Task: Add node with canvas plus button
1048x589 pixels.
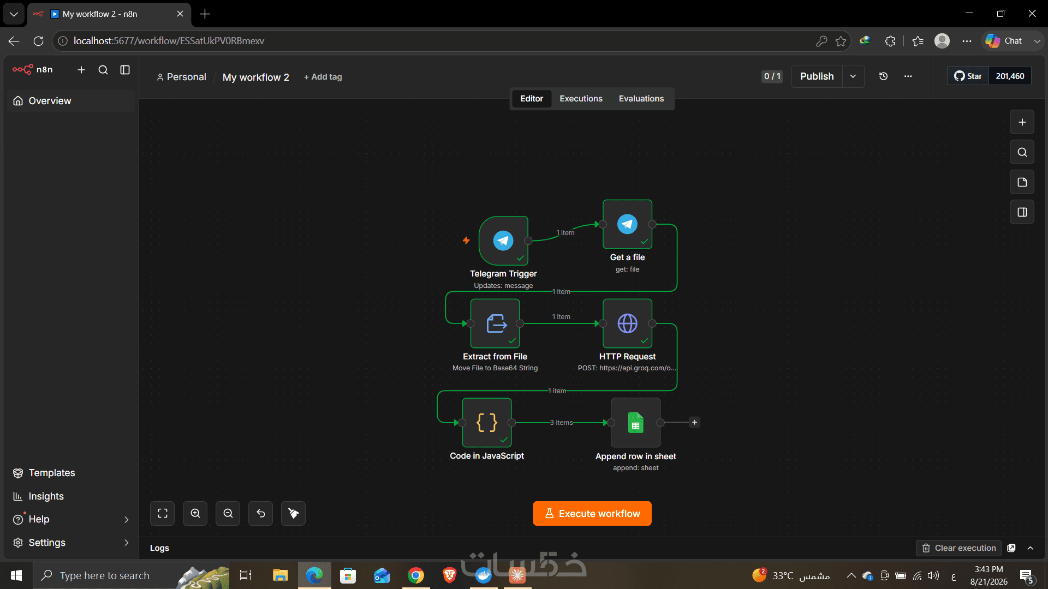Action: [1022, 122]
